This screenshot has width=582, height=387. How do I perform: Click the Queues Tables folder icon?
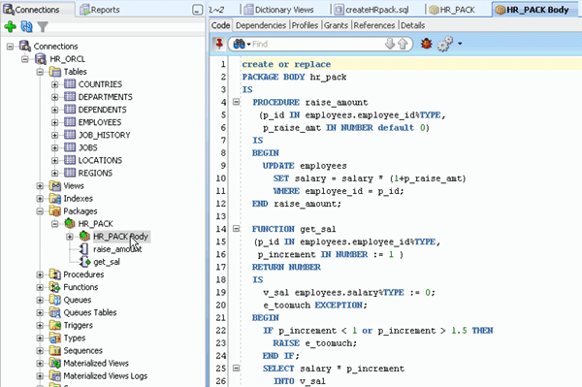coord(55,312)
